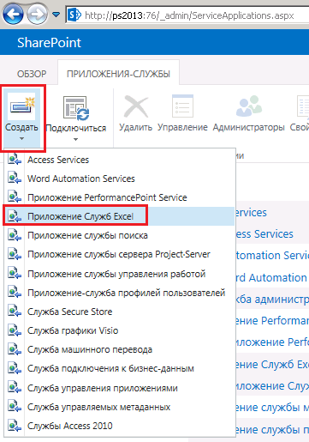The image size is (309, 442).
Task: Choose Приложение службы управления работой
Action: click(x=116, y=274)
